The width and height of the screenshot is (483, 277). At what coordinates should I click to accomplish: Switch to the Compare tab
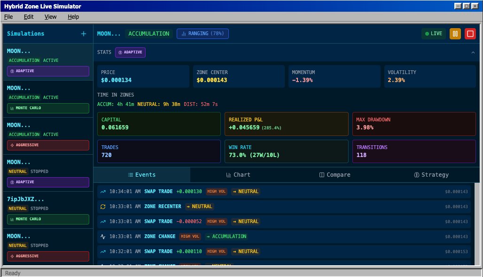point(335,175)
